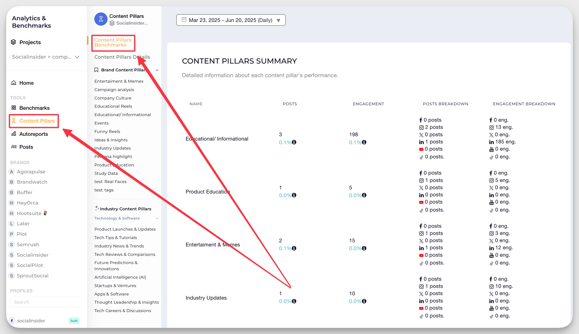
Task: Click the Content Pillars chess-piece sidebar icon
Action: click(x=14, y=121)
